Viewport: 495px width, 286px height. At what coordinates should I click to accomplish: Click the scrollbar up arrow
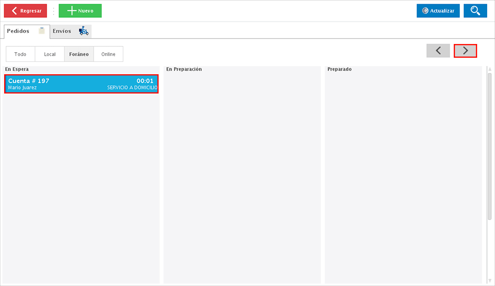(x=489, y=69)
